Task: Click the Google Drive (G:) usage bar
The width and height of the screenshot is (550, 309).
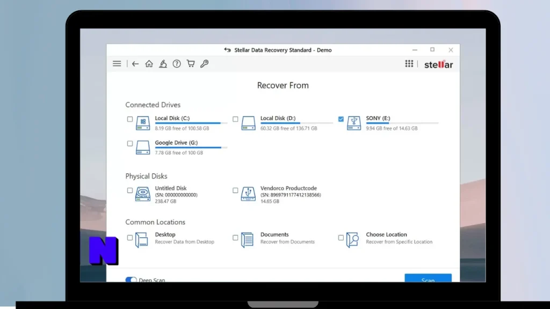Action: tap(191, 148)
